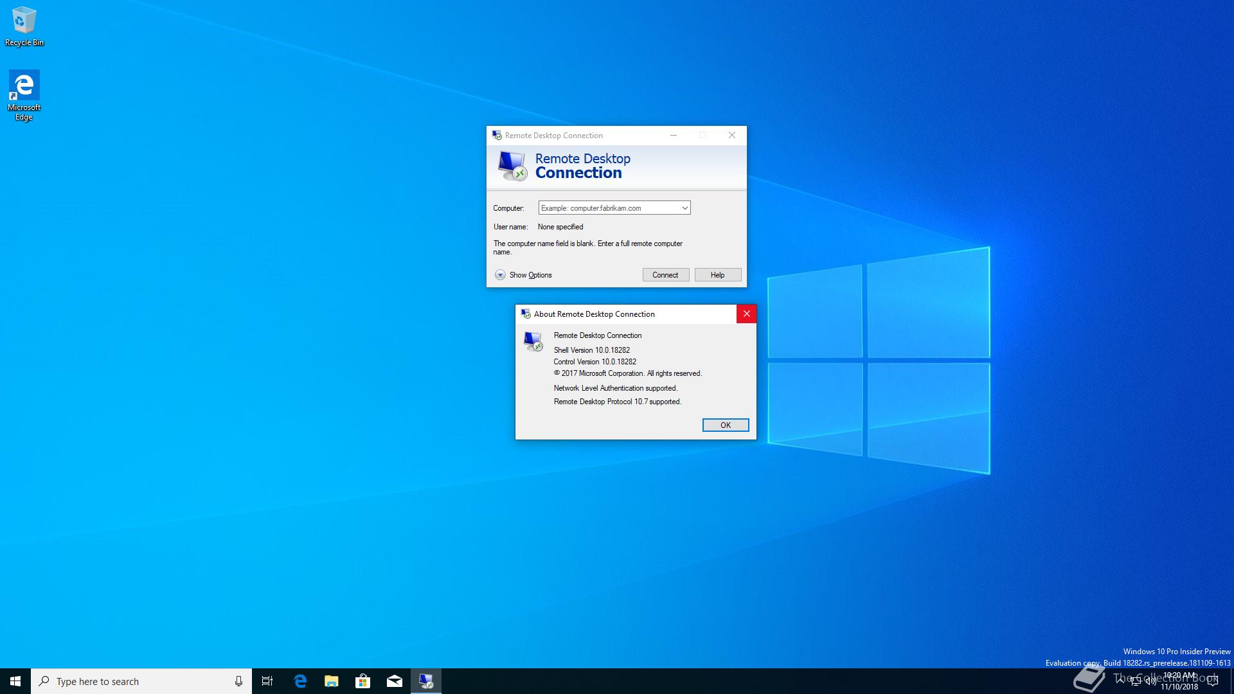Click the Connect button
The image size is (1234, 694).
pos(666,275)
